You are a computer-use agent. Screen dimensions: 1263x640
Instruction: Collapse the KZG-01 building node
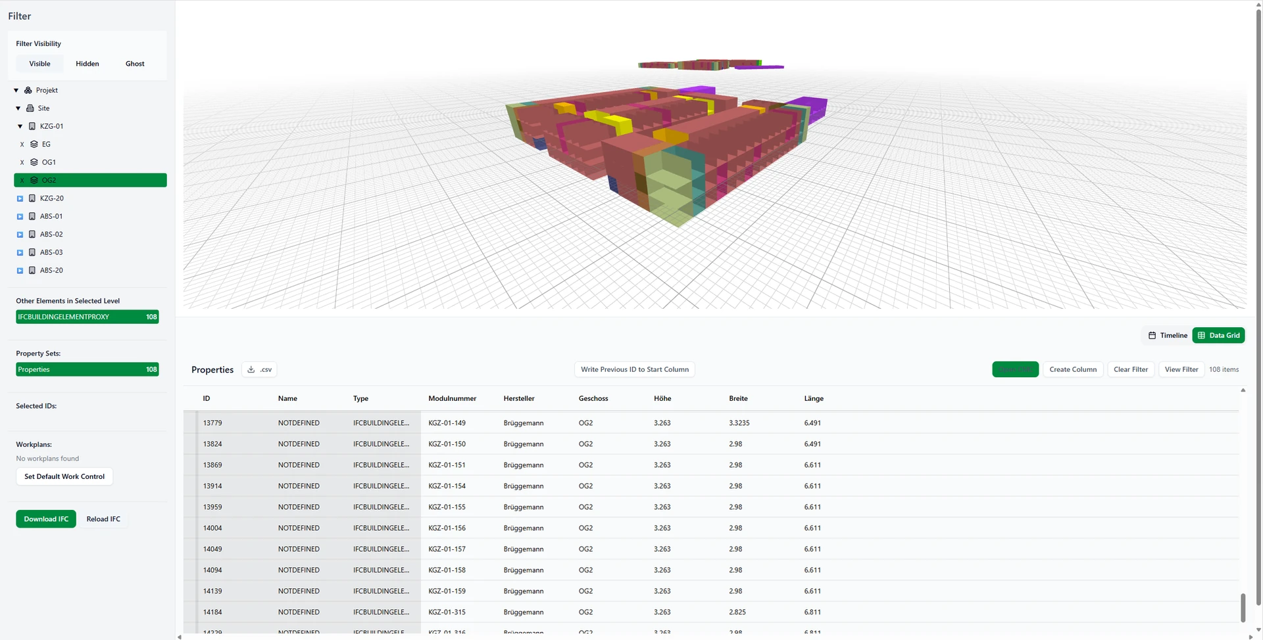(x=20, y=126)
